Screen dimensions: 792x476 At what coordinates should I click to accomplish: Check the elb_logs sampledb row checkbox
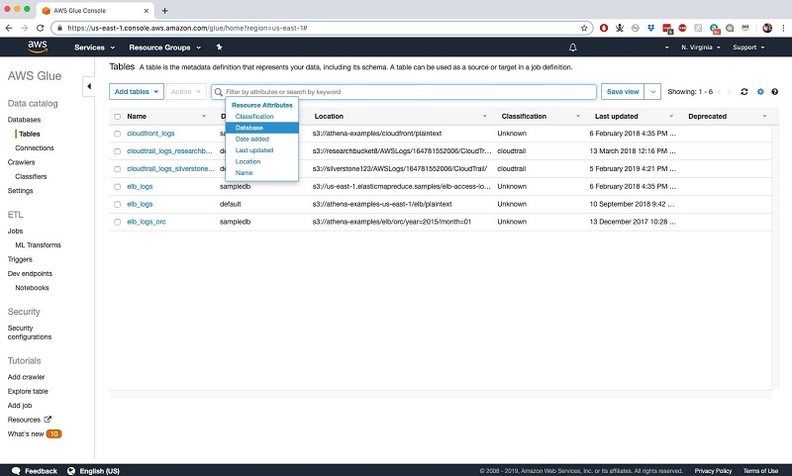[x=117, y=187]
